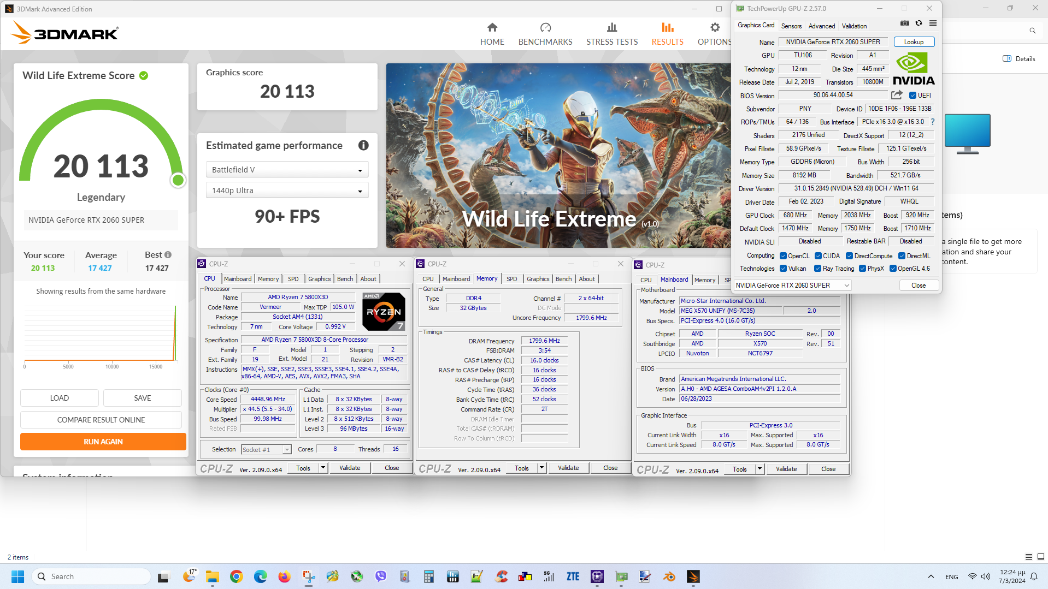Viewport: 1048px width, 589px height.
Task: Click the LOAD result button
Action: click(60, 397)
